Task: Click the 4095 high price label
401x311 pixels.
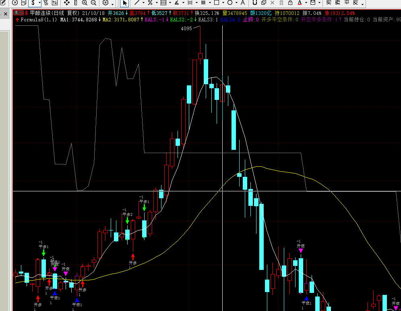Action: pyautogui.click(x=186, y=29)
